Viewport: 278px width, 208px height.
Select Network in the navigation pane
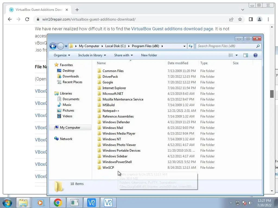(x=66, y=139)
